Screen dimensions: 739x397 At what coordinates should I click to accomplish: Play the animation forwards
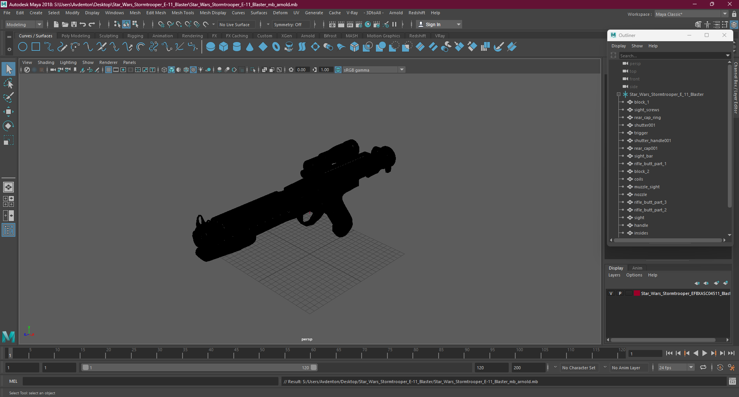[704, 353]
